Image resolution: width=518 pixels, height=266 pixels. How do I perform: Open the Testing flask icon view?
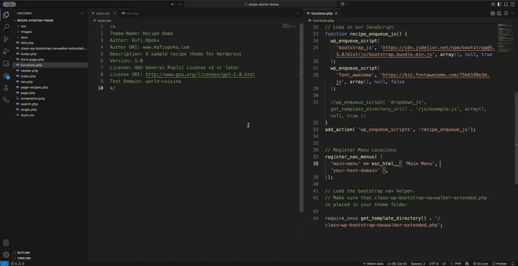6,88
